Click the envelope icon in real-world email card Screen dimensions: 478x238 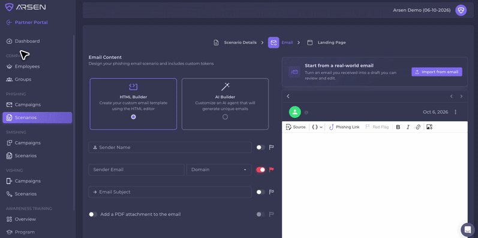pos(294,72)
